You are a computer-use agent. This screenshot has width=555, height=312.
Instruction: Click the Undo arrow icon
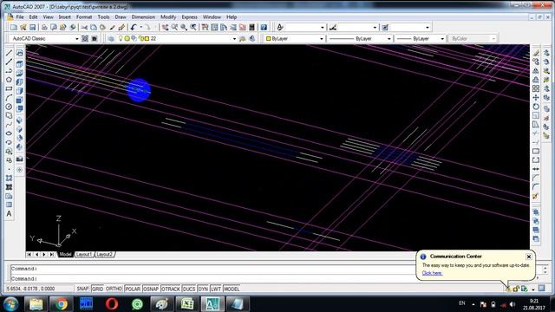point(134,27)
